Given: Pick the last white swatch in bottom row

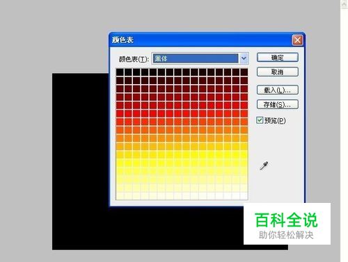Looking at the screenshot, I should (244, 196).
